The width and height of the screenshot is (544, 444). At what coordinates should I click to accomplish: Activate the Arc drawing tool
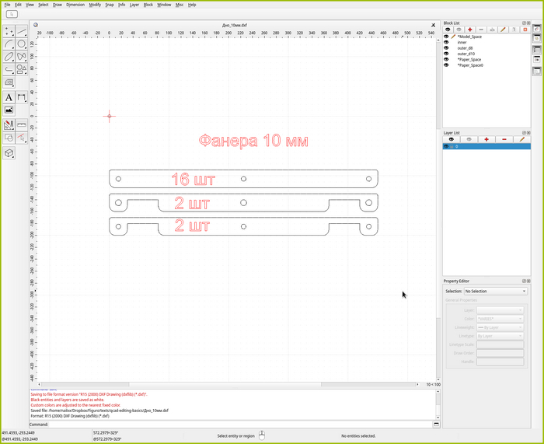coord(9,44)
